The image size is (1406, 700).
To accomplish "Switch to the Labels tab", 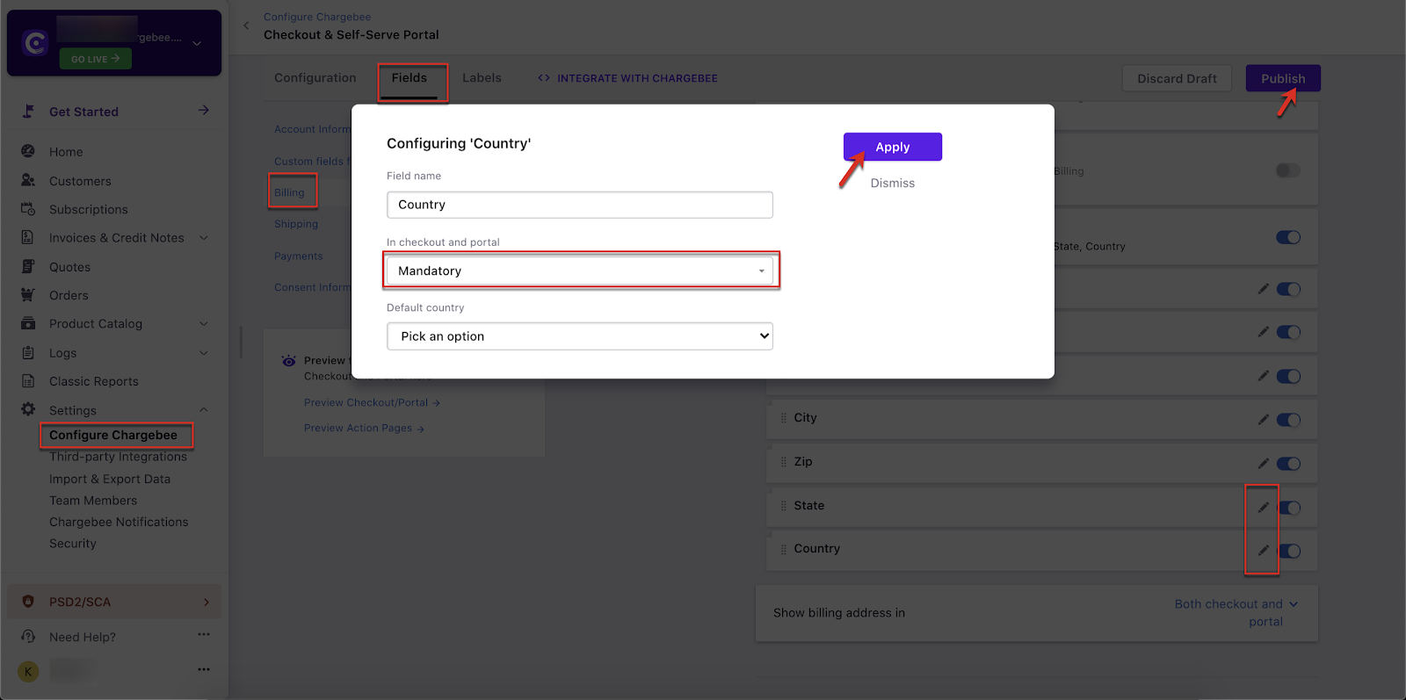I will 482,78.
